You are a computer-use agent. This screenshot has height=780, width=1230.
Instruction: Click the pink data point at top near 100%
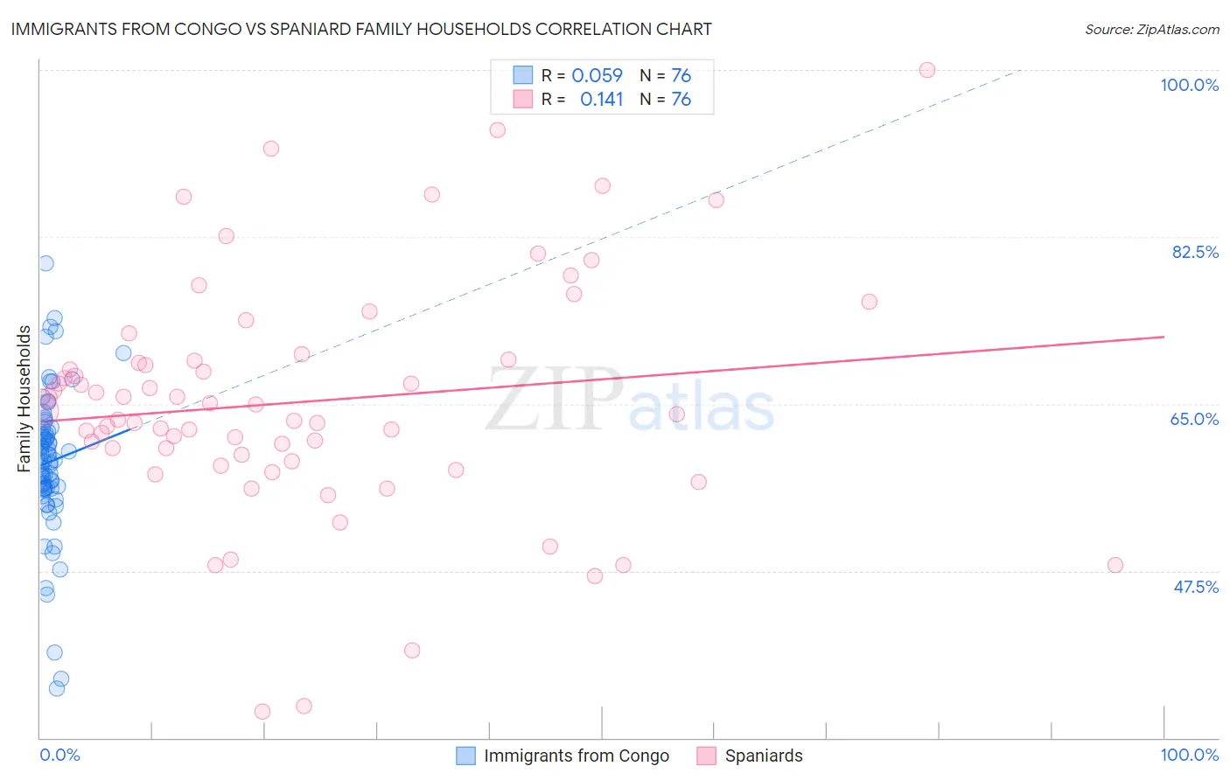click(x=927, y=70)
